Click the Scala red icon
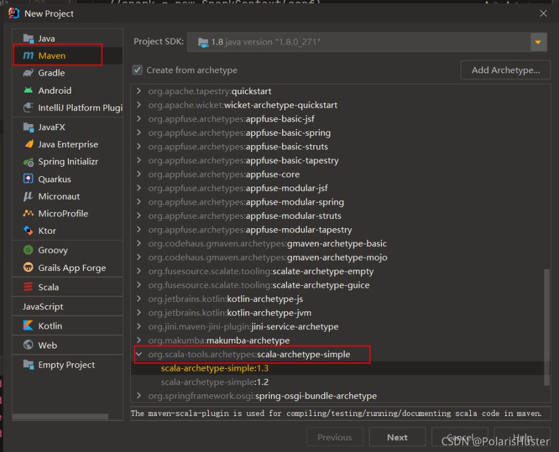 28,287
